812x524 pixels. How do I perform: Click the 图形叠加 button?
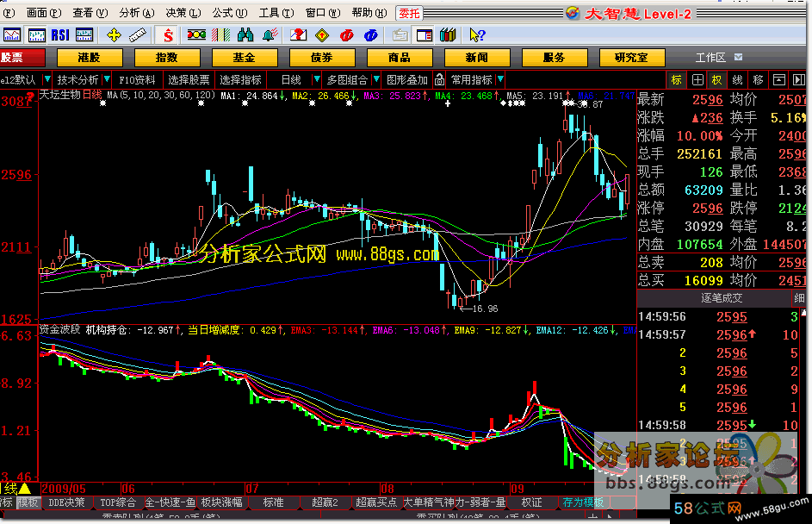pyautogui.click(x=407, y=80)
